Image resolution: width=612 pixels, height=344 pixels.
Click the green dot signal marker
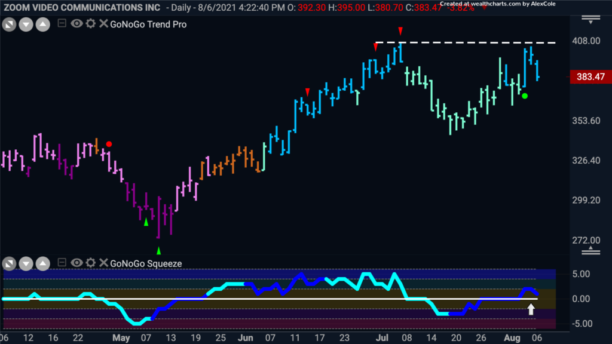coord(525,96)
